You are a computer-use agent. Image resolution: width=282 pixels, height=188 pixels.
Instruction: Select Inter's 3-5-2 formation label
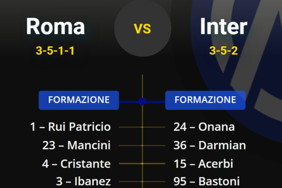click(x=223, y=51)
